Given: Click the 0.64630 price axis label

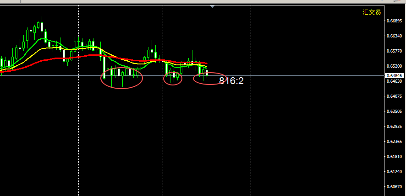Looking at the screenshot, I should point(394,81).
